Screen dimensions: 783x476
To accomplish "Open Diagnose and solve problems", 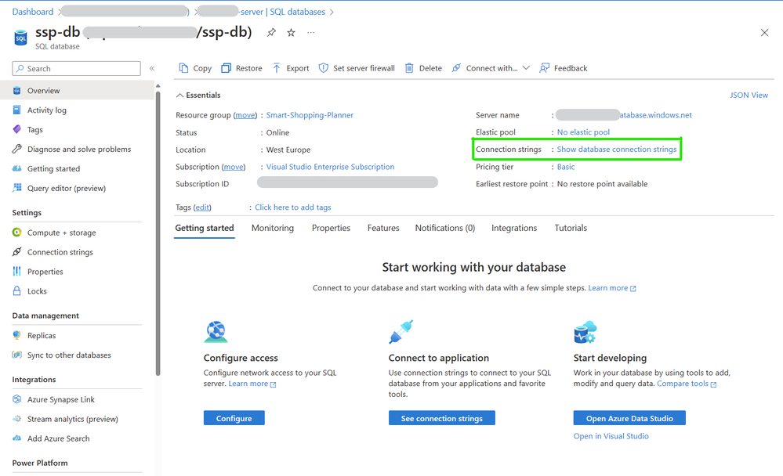I will [79, 150].
